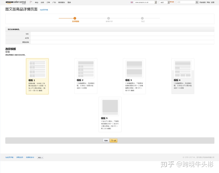The width and height of the screenshot is (219, 173).
Task: Open the footer 中文 language selector
Action: coord(40,157)
